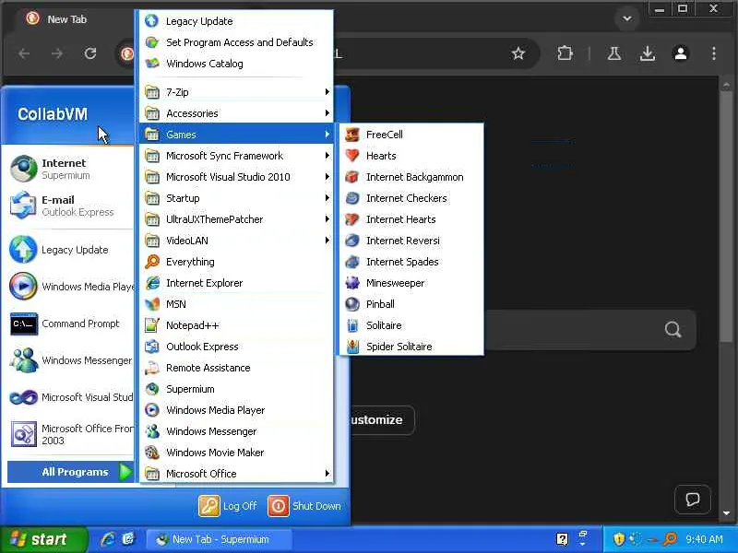The width and height of the screenshot is (738, 553).
Task: Open Spider Solitaire
Action: point(411,347)
